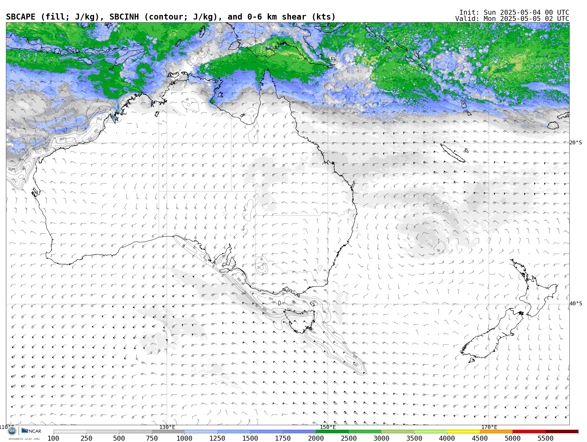Click the 20°S latitude label

pyautogui.click(x=576, y=143)
